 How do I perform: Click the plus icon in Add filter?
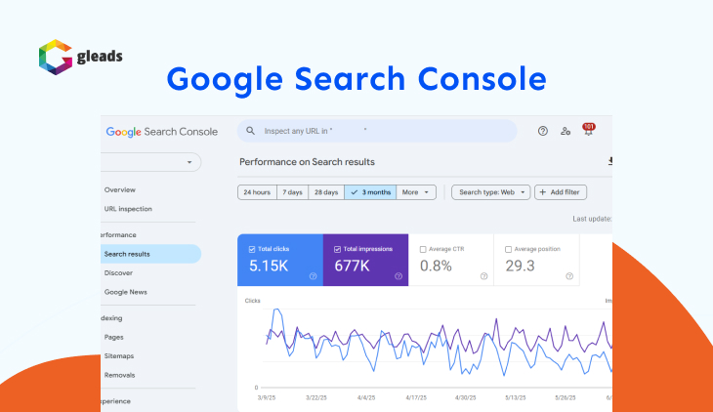click(x=542, y=192)
